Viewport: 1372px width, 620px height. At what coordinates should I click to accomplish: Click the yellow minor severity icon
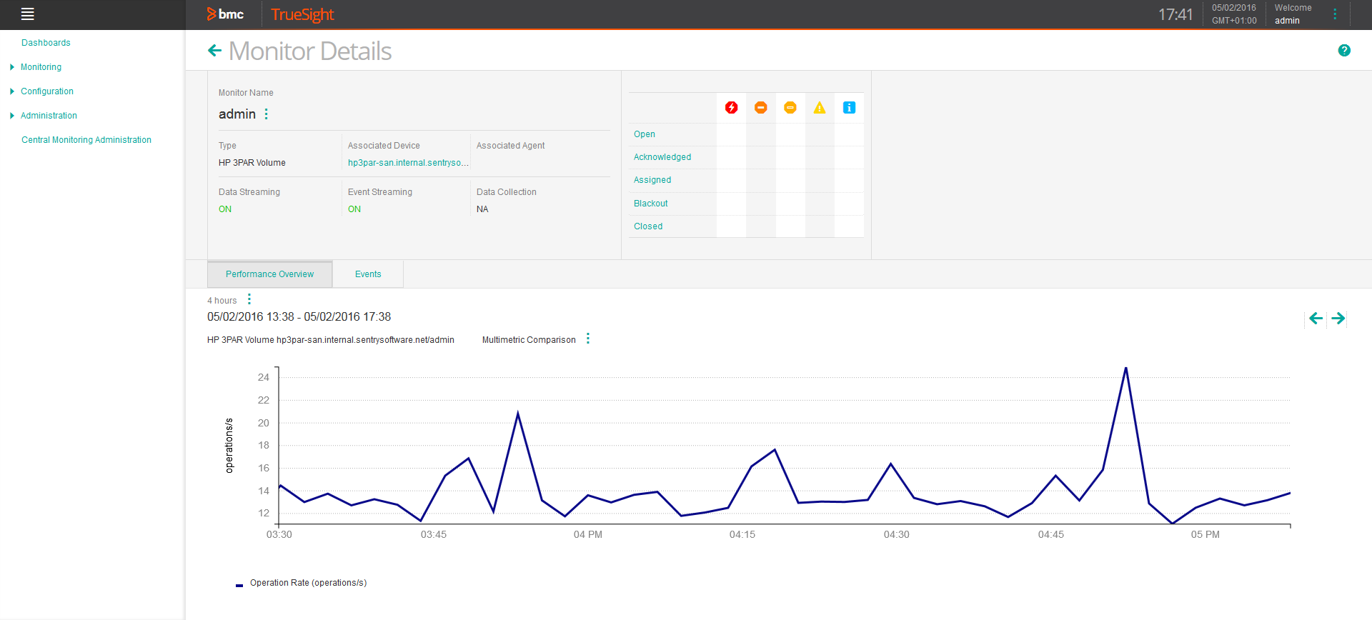coord(790,108)
